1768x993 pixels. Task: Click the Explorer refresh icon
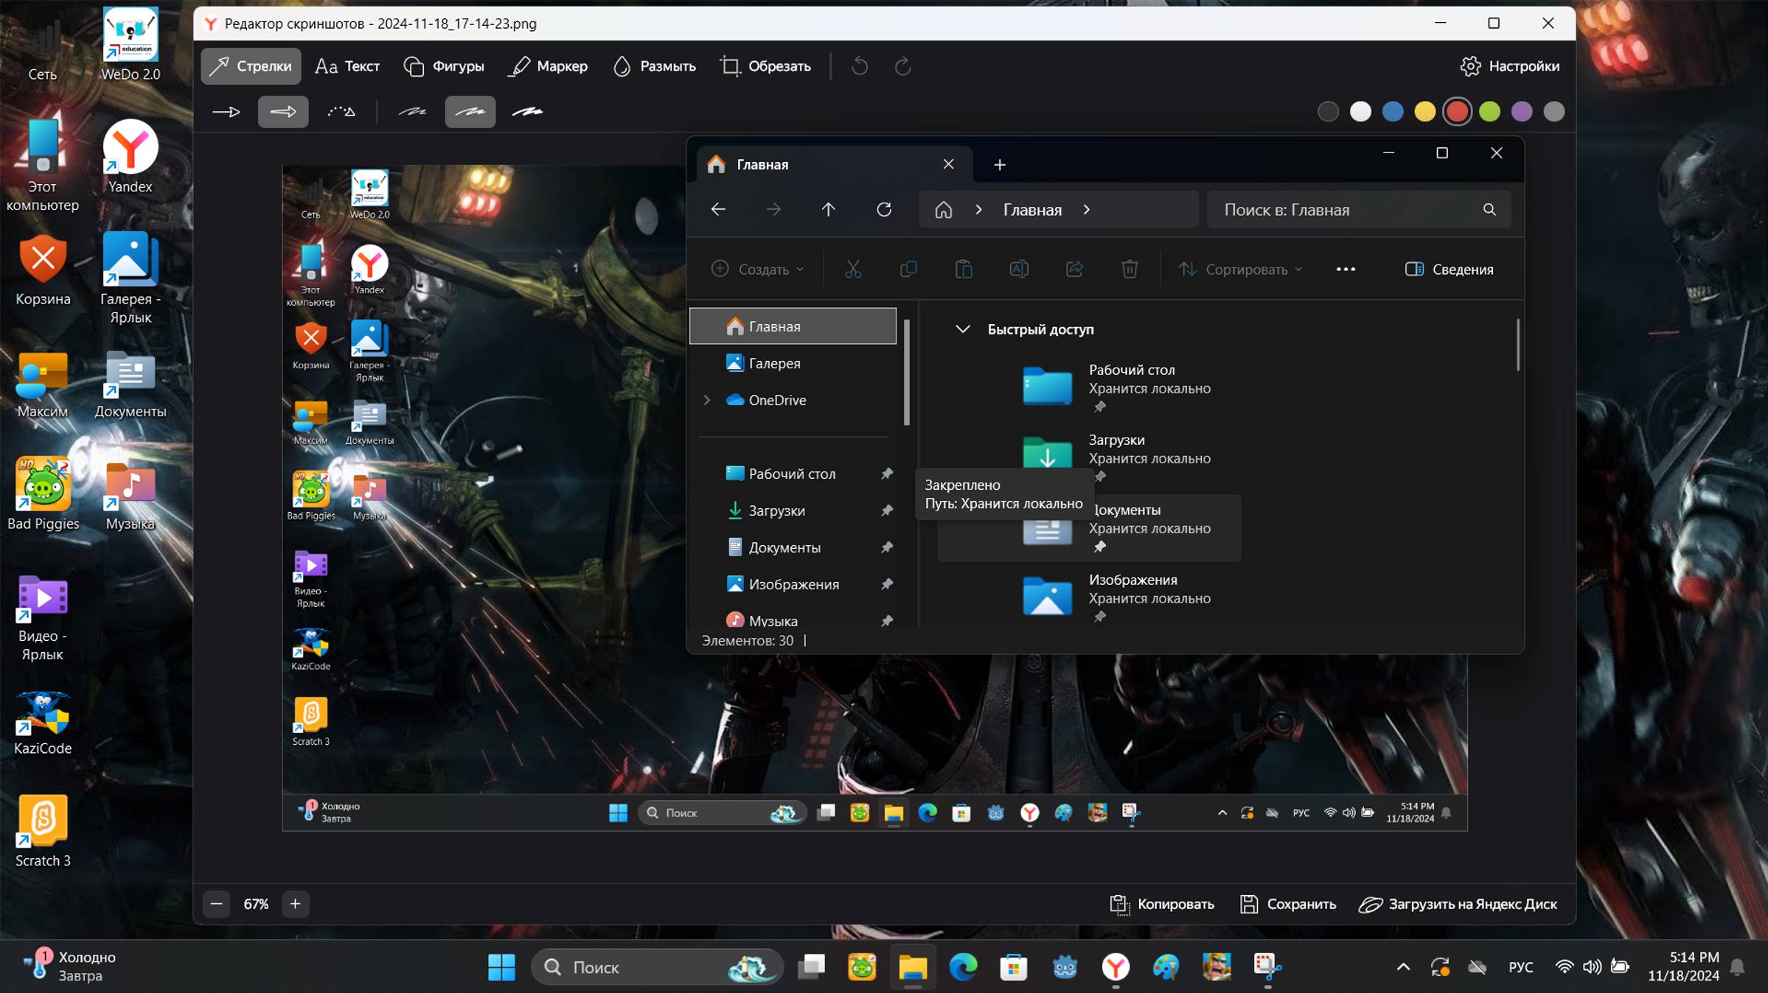pyautogui.click(x=884, y=210)
